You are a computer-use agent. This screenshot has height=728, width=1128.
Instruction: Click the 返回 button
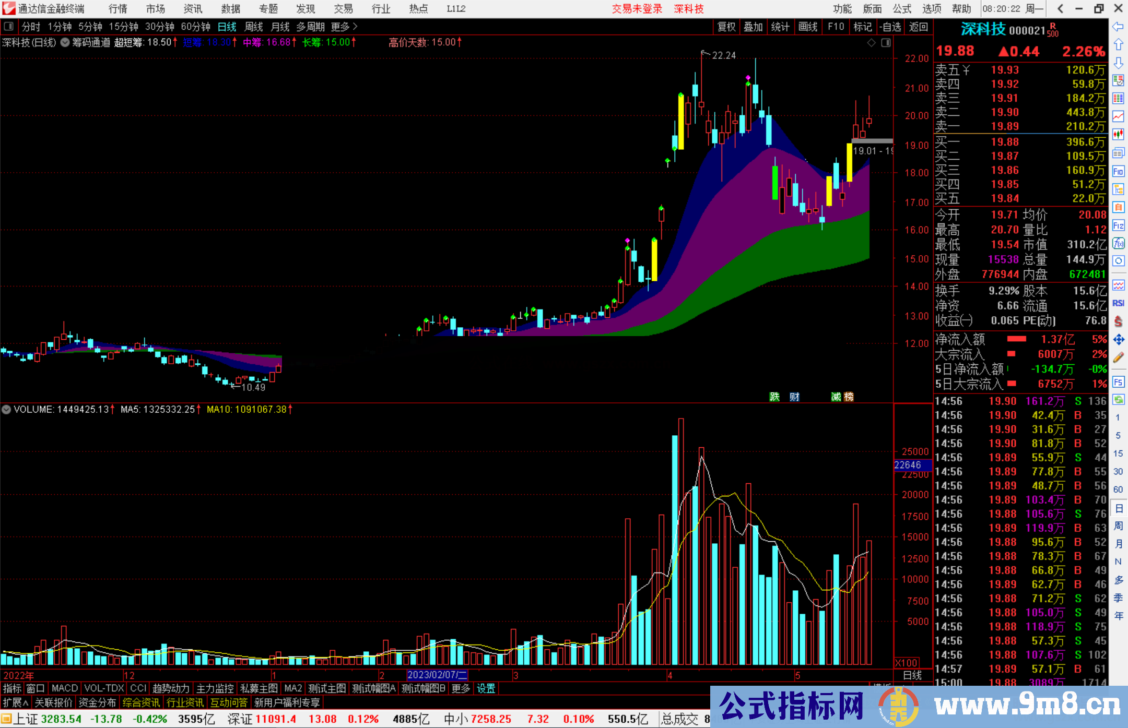(919, 27)
